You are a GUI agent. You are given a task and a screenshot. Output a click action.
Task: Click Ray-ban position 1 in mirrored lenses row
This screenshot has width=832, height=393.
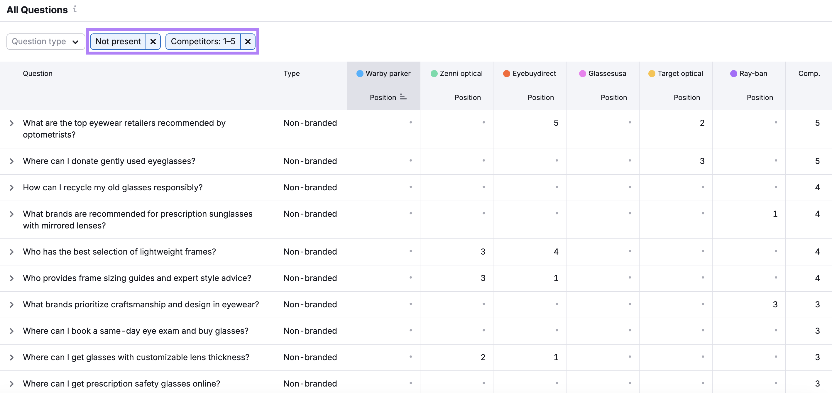click(x=775, y=214)
